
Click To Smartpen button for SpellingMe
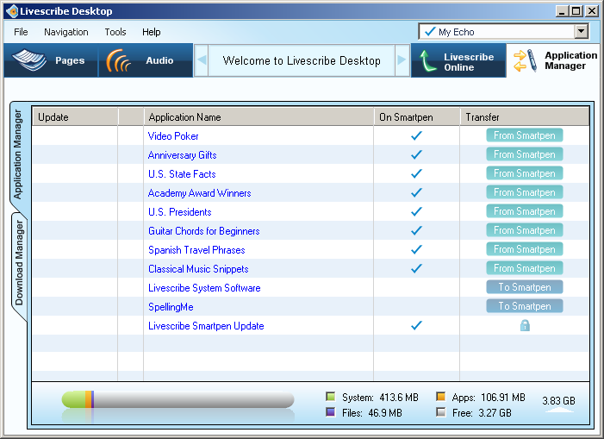click(524, 307)
